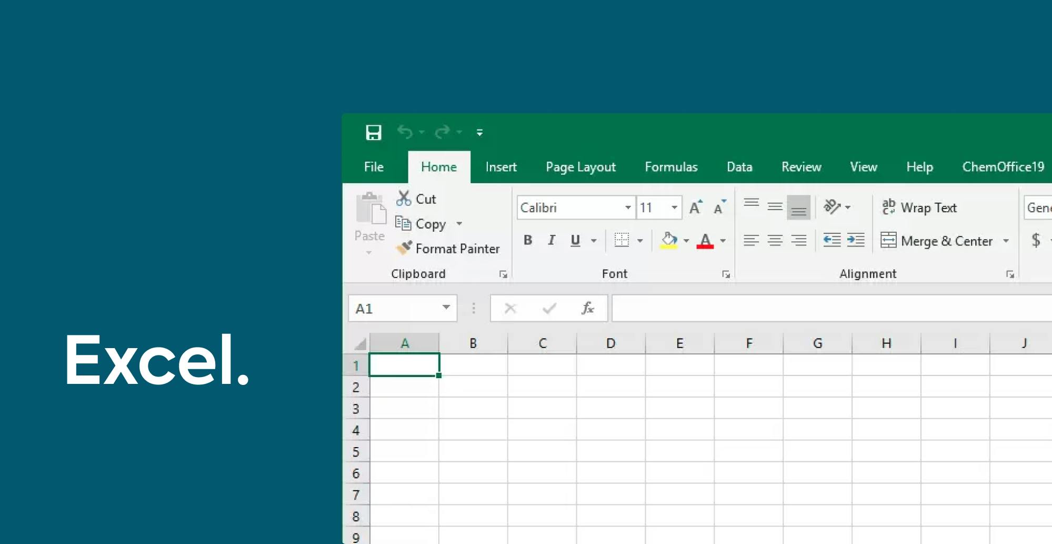Select column D header
This screenshot has width=1052, height=544.
tap(610, 343)
